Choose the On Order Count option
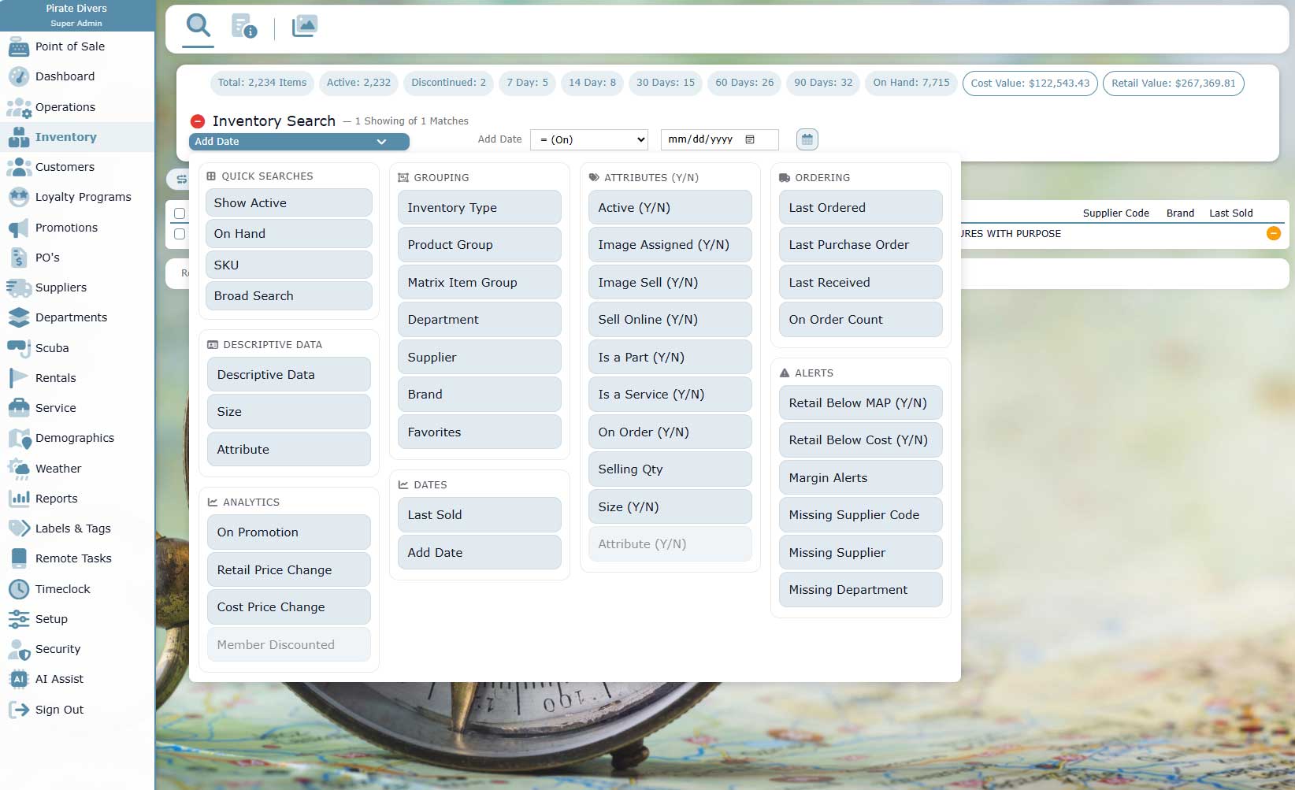Viewport: 1295px width, 790px height. pyautogui.click(x=861, y=320)
